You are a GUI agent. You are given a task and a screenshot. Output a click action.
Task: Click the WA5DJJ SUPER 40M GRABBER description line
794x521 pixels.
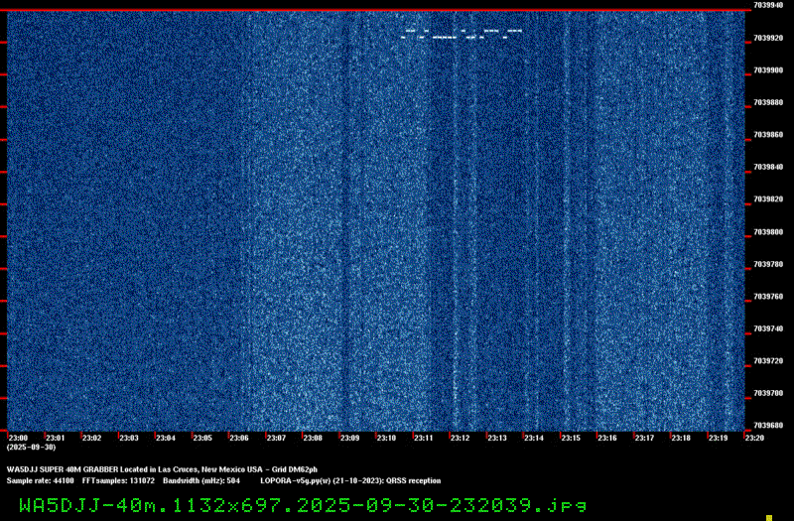pyautogui.click(x=162, y=469)
